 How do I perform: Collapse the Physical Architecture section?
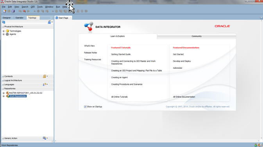pos(3,27)
